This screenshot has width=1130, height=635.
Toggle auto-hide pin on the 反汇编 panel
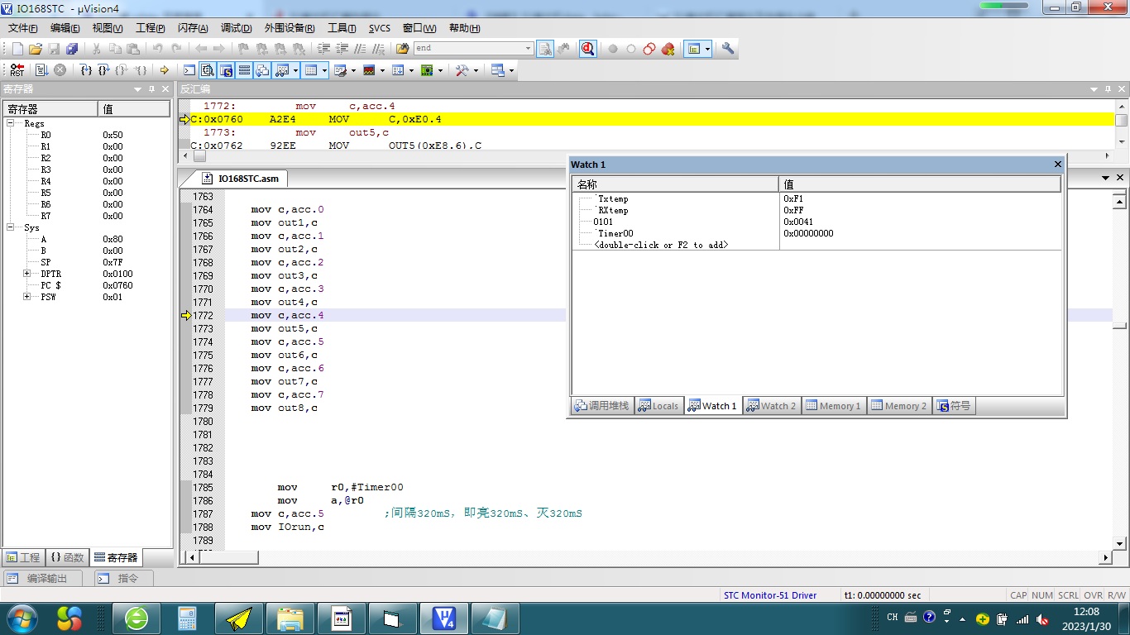1108,89
